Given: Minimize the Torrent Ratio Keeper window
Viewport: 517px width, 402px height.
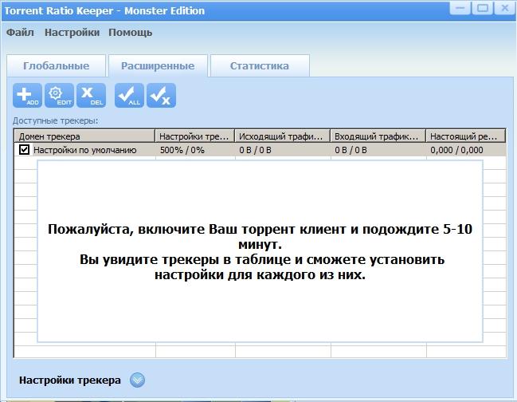Looking at the screenshot, I should click(x=460, y=8).
